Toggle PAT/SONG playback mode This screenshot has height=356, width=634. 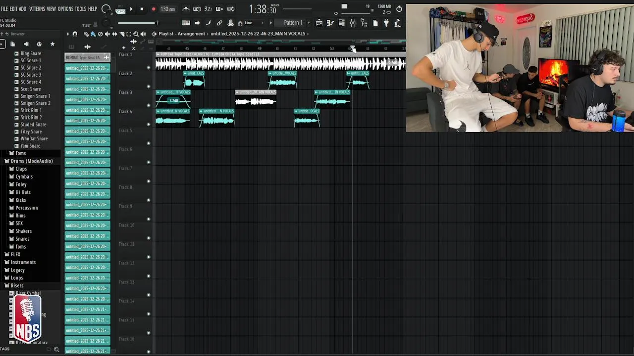click(x=120, y=9)
